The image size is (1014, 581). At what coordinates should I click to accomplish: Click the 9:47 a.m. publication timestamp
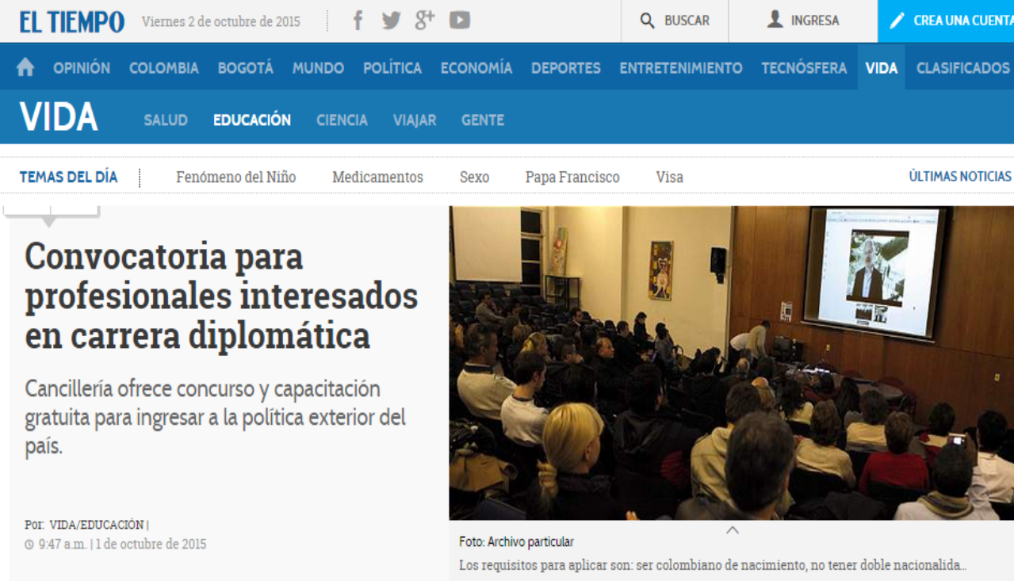[x=116, y=545]
